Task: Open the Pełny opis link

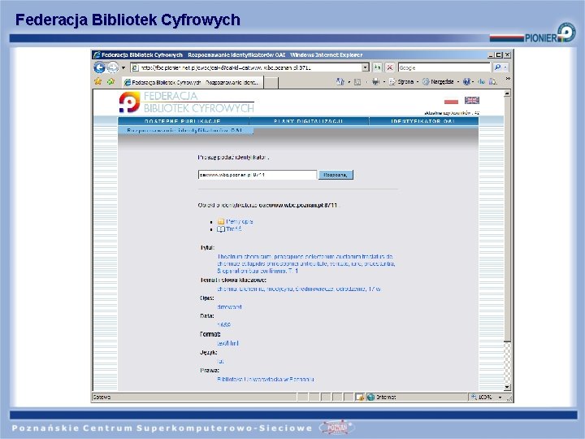Action: (240, 221)
